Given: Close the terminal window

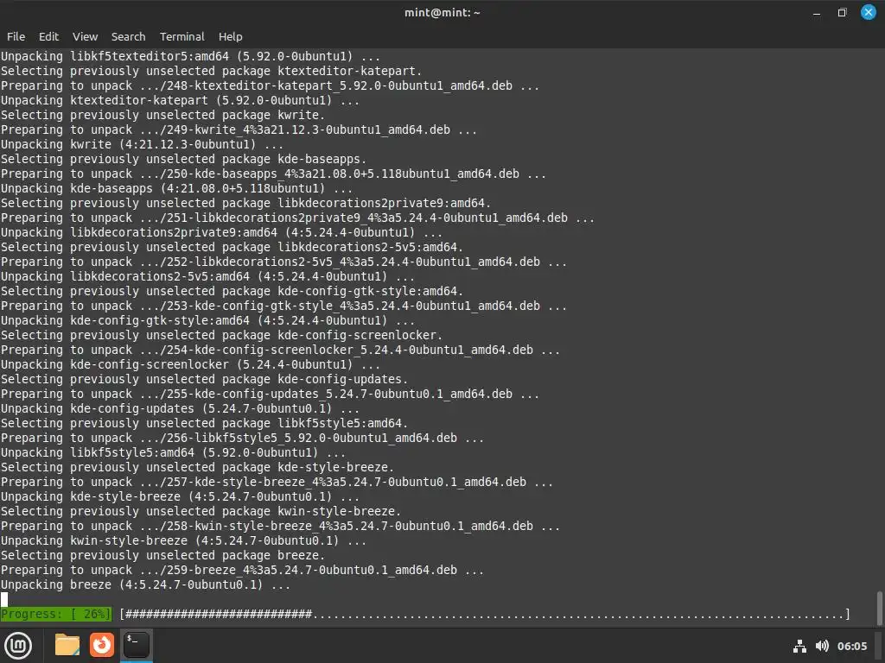Looking at the screenshot, I should (x=868, y=12).
